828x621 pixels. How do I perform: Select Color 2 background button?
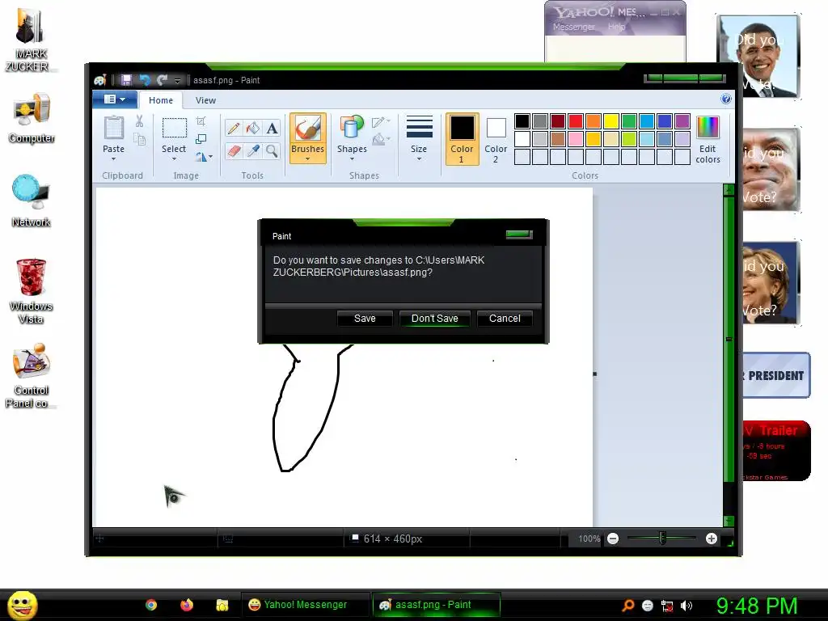coord(496,139)
